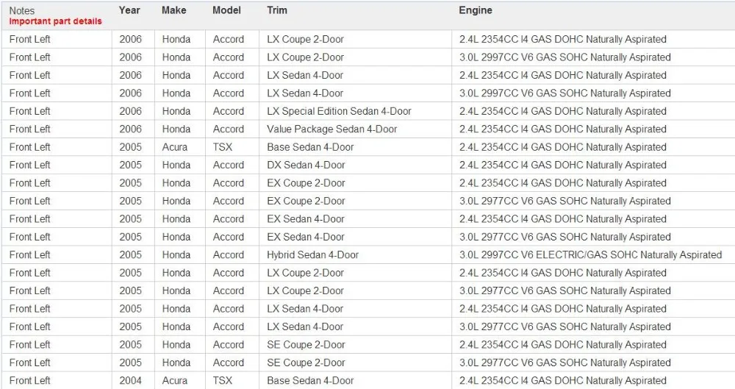This screenshot has width=735, height=389.
Task: Select 2005 'SE Coupe 2-Door' trim with 2.4L engine
Action: tap(306, 344)
